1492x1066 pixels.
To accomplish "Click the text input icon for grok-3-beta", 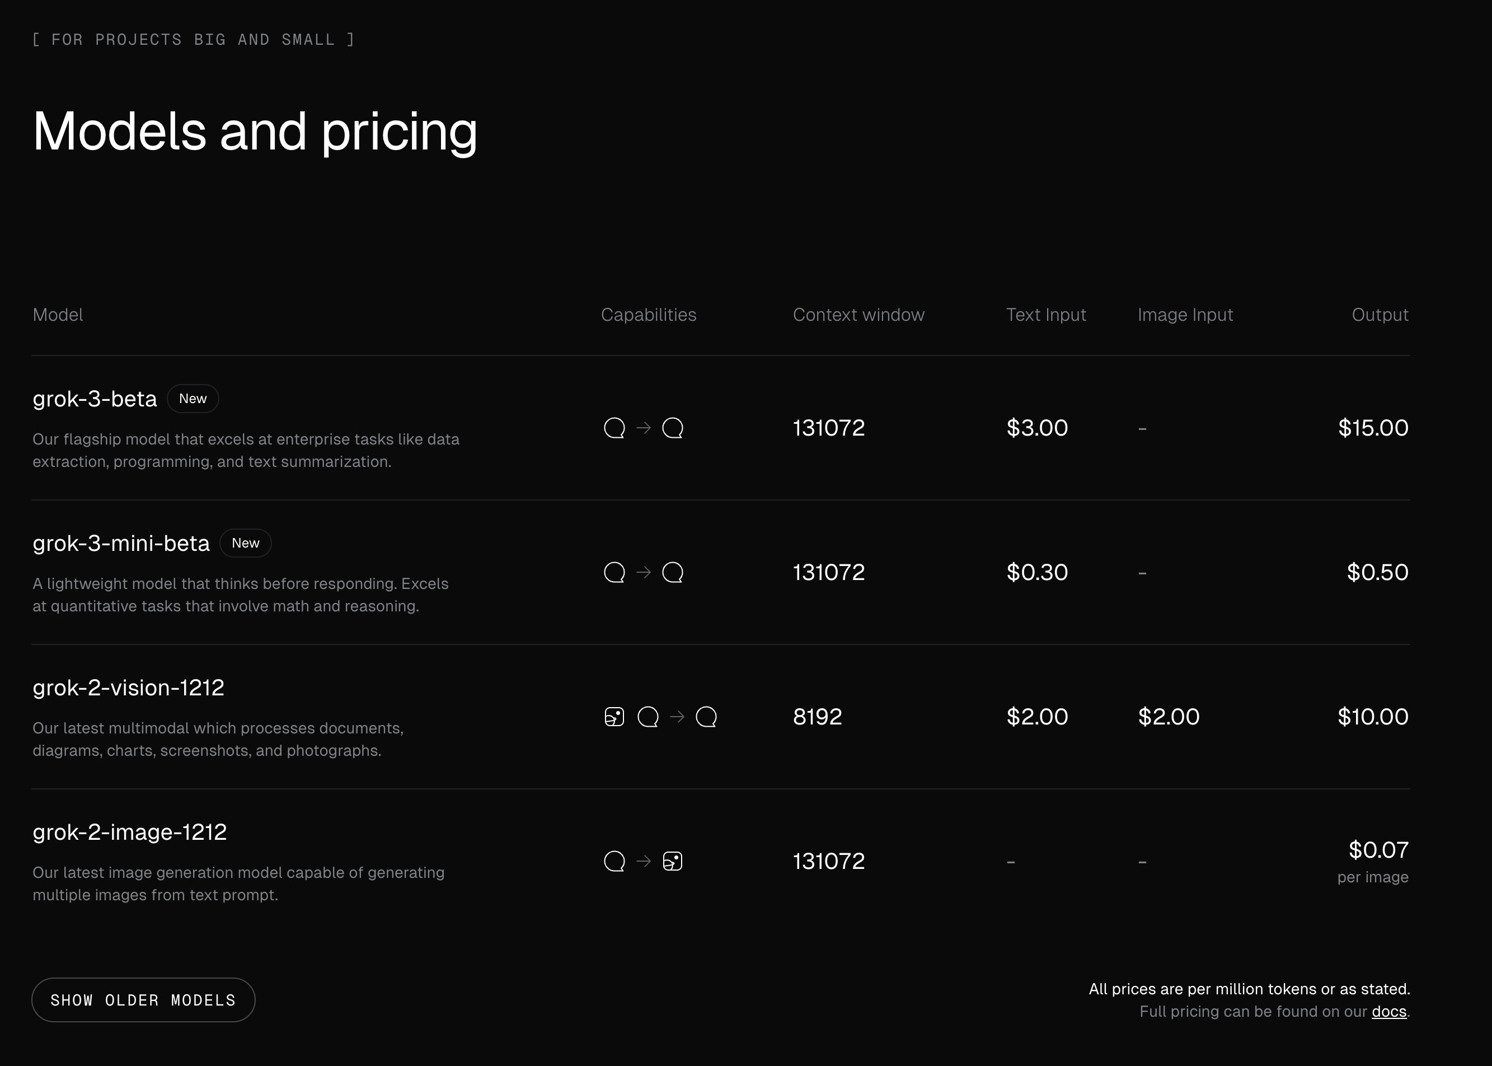I will [614, 428].
